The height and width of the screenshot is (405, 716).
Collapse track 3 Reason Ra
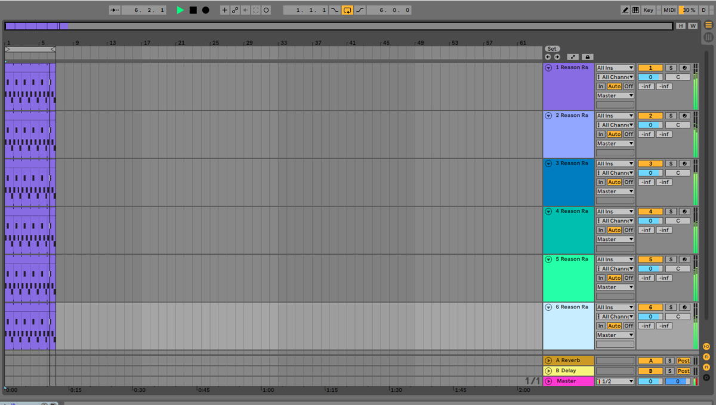pos(548,163)
